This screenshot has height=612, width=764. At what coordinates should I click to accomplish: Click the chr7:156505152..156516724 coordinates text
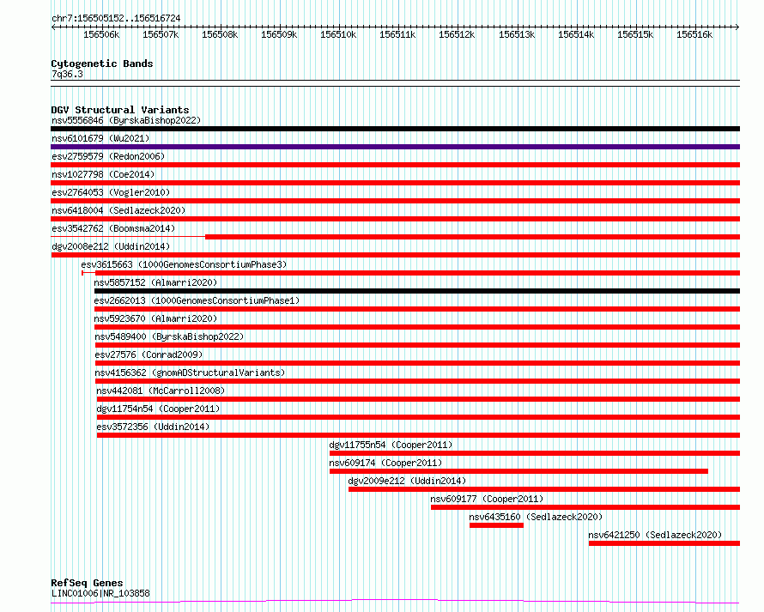pos(116,19)
